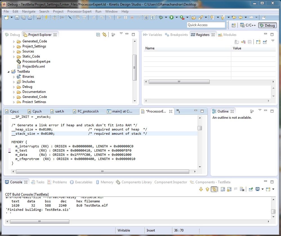Expand the Binaries node
This screenshot has height=236, width=281.
[14, 77]
